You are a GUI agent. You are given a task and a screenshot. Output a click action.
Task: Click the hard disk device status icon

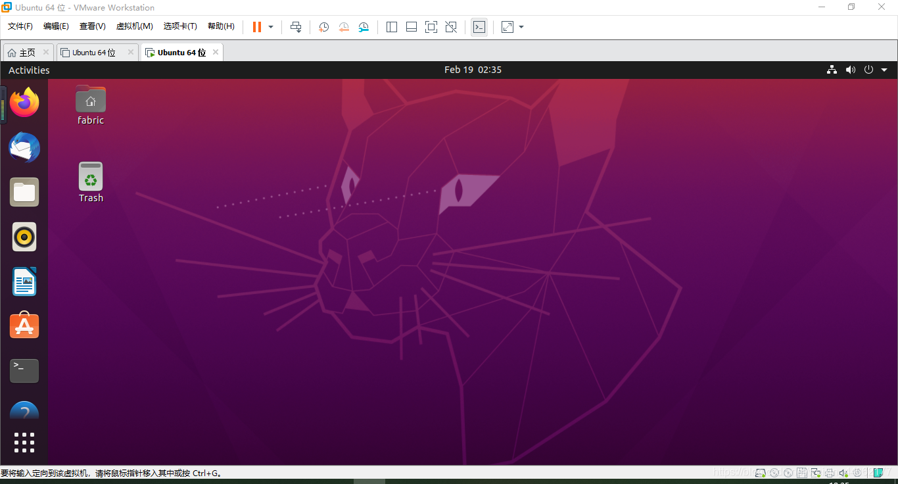760,472
